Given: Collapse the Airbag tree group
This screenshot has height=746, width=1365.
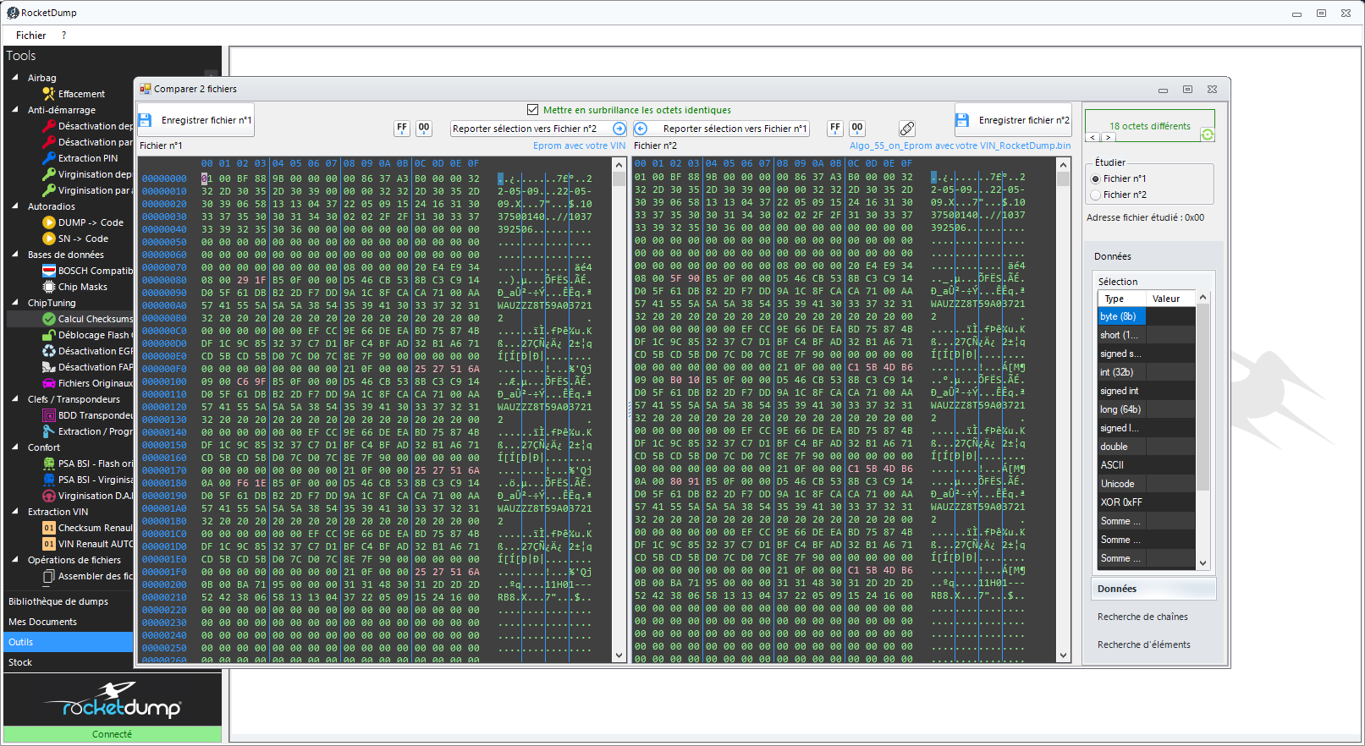Looking at the screenshot, I should click(x=15, y=77).
